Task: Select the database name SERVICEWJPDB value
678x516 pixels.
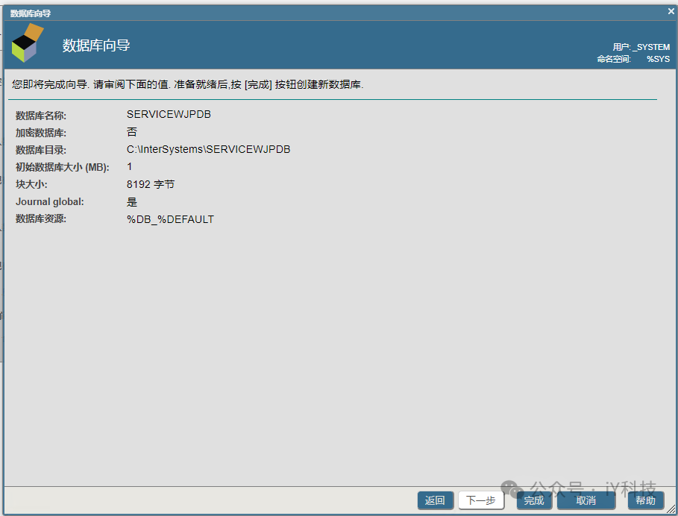Action: click(x=168, y=114)
